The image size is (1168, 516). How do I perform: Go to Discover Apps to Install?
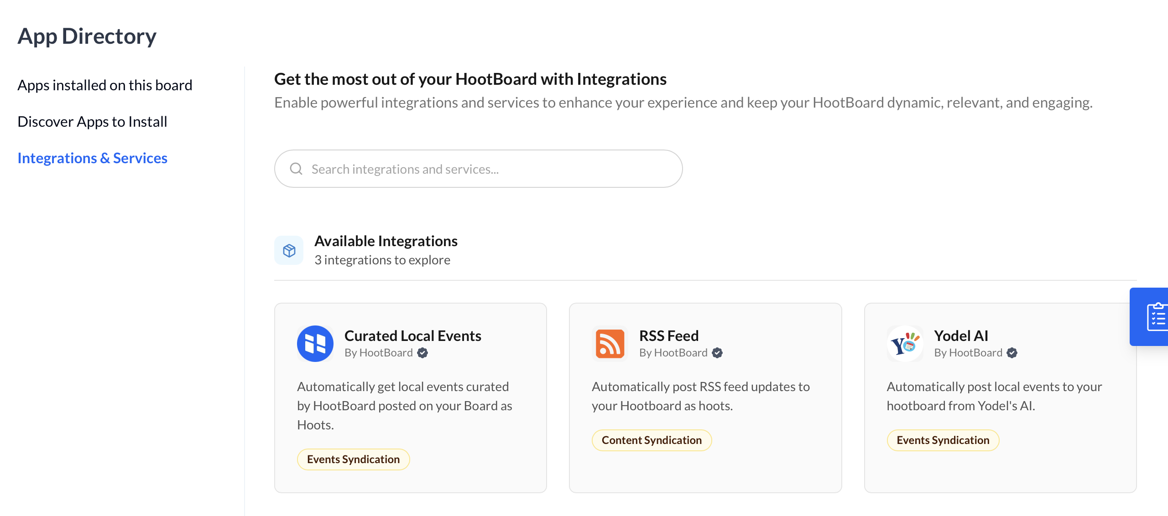(x=92, y=122)
